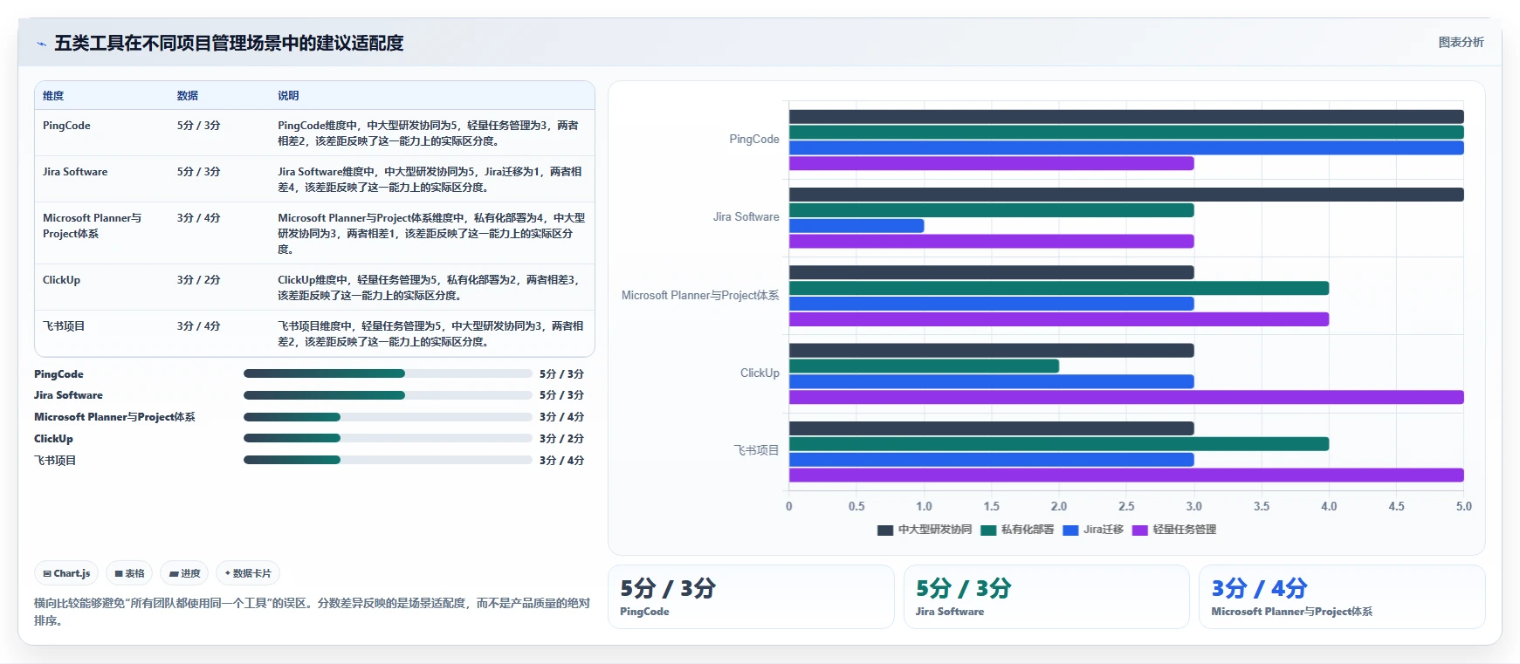Click the footnote beginning 横向比较能够避免
This screenshot has width=1520, height=664.
click(x=312, y=612)
